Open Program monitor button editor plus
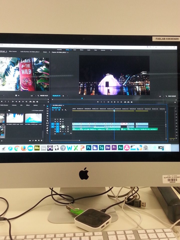The height and width of the screenshot is (240, 180). tap(175, 102)
